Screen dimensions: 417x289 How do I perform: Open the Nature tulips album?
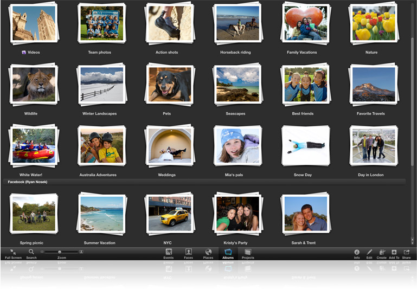pyautogui.click(x=374, y=23)
